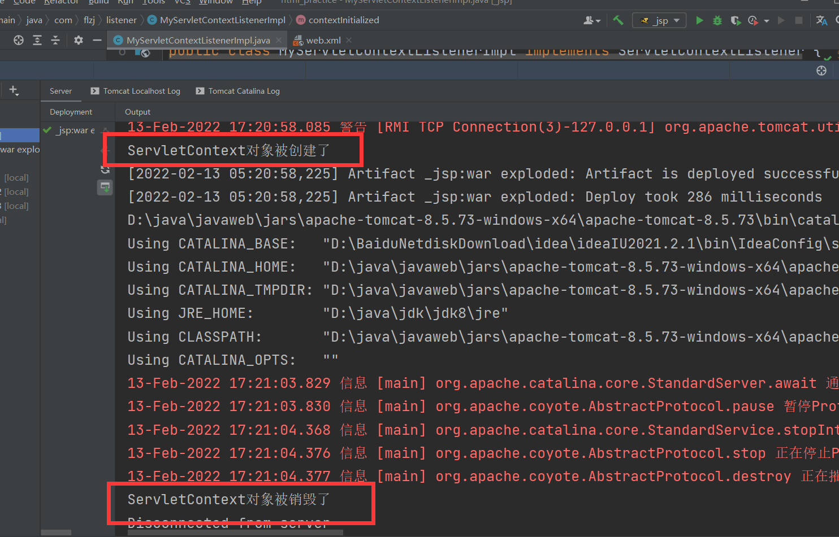Open the Help menu

(x=252, y=2)
